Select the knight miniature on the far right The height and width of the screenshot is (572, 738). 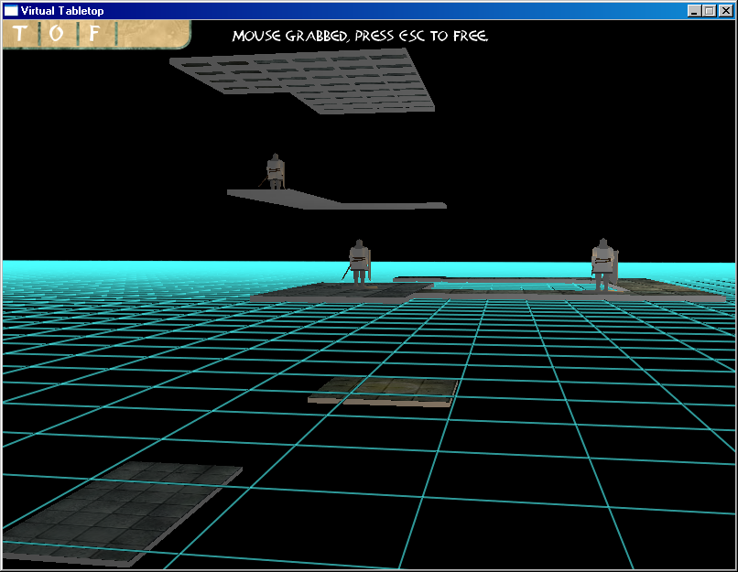604,264
